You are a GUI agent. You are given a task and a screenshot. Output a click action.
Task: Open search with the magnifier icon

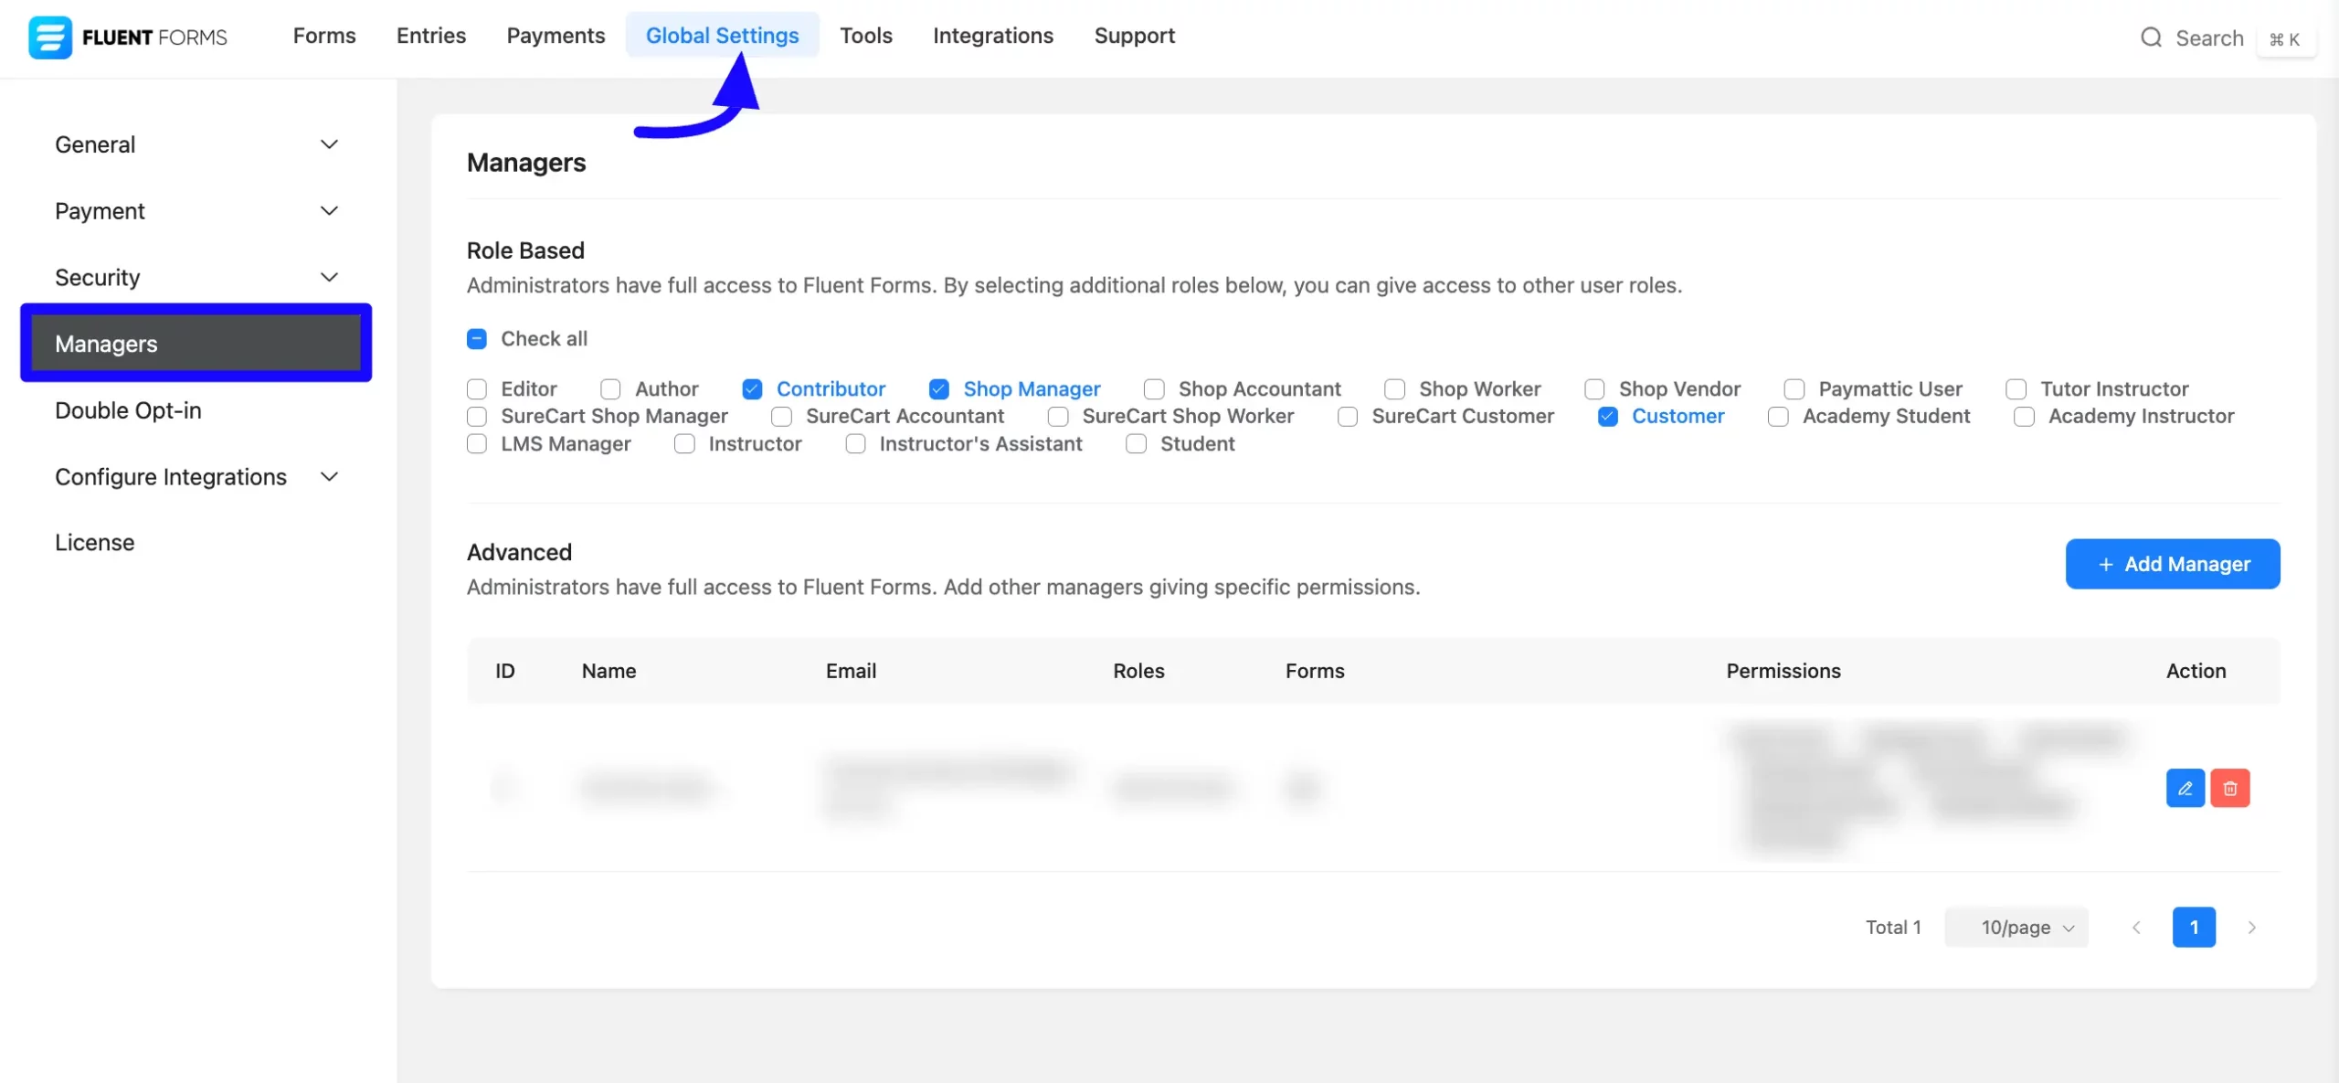2153,37
